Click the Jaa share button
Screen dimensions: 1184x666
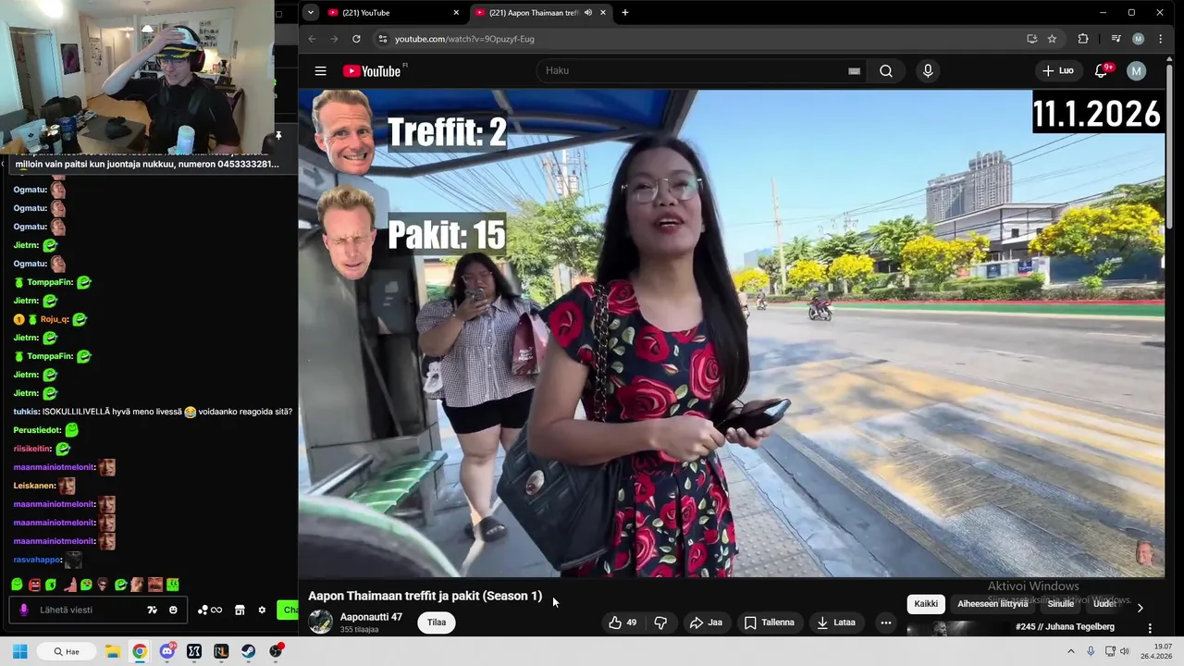point(706,623)
